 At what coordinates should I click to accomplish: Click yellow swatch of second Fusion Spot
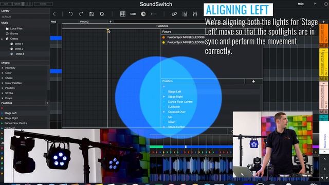click(x=163, y=42)
